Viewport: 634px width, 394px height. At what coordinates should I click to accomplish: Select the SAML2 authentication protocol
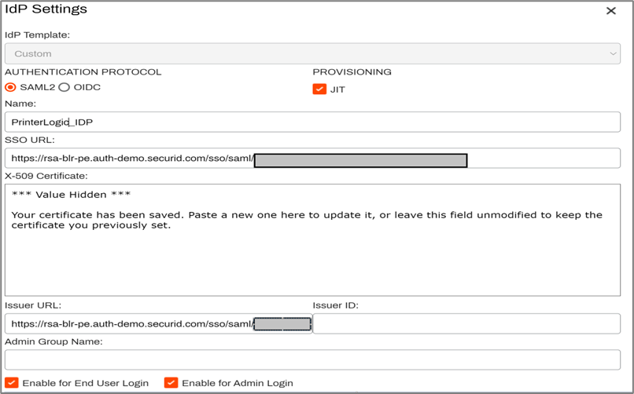click(11, 87)
